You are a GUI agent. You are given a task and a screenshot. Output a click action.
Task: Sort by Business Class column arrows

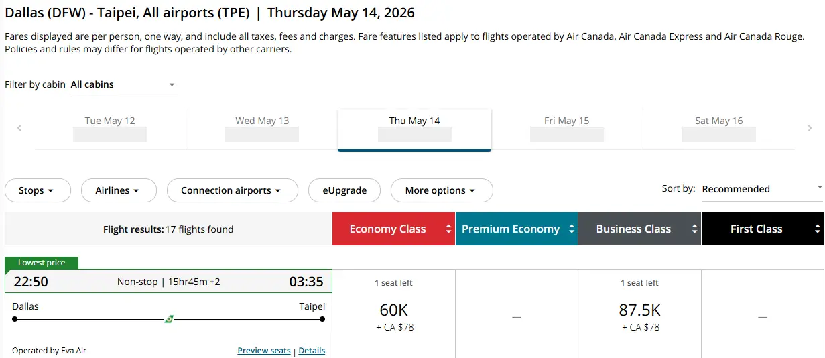pos(694,229)
